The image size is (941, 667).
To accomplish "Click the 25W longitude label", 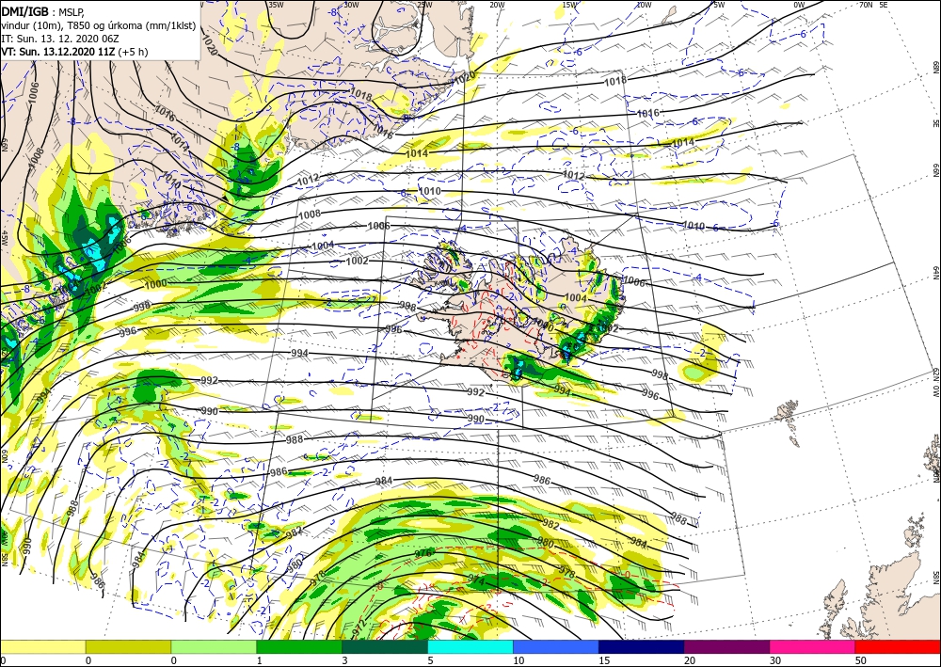I will click(424, 5).
